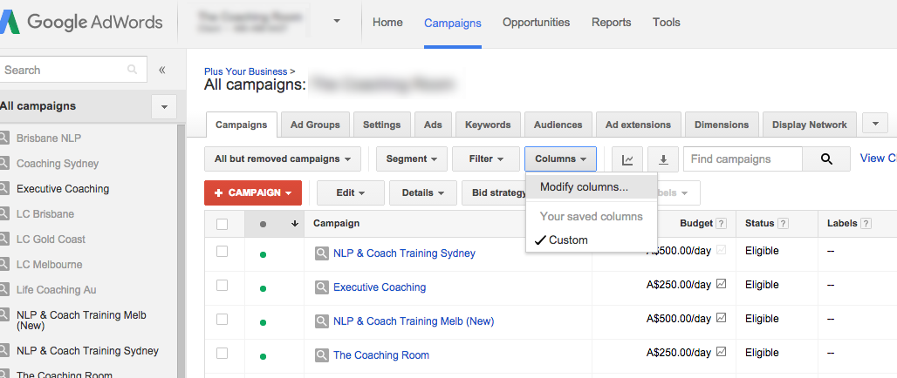Screen dimensions: 897x378
Task: Click campaign type icon for NLP & Coach Training Melb (New) row
Action: 321,321
